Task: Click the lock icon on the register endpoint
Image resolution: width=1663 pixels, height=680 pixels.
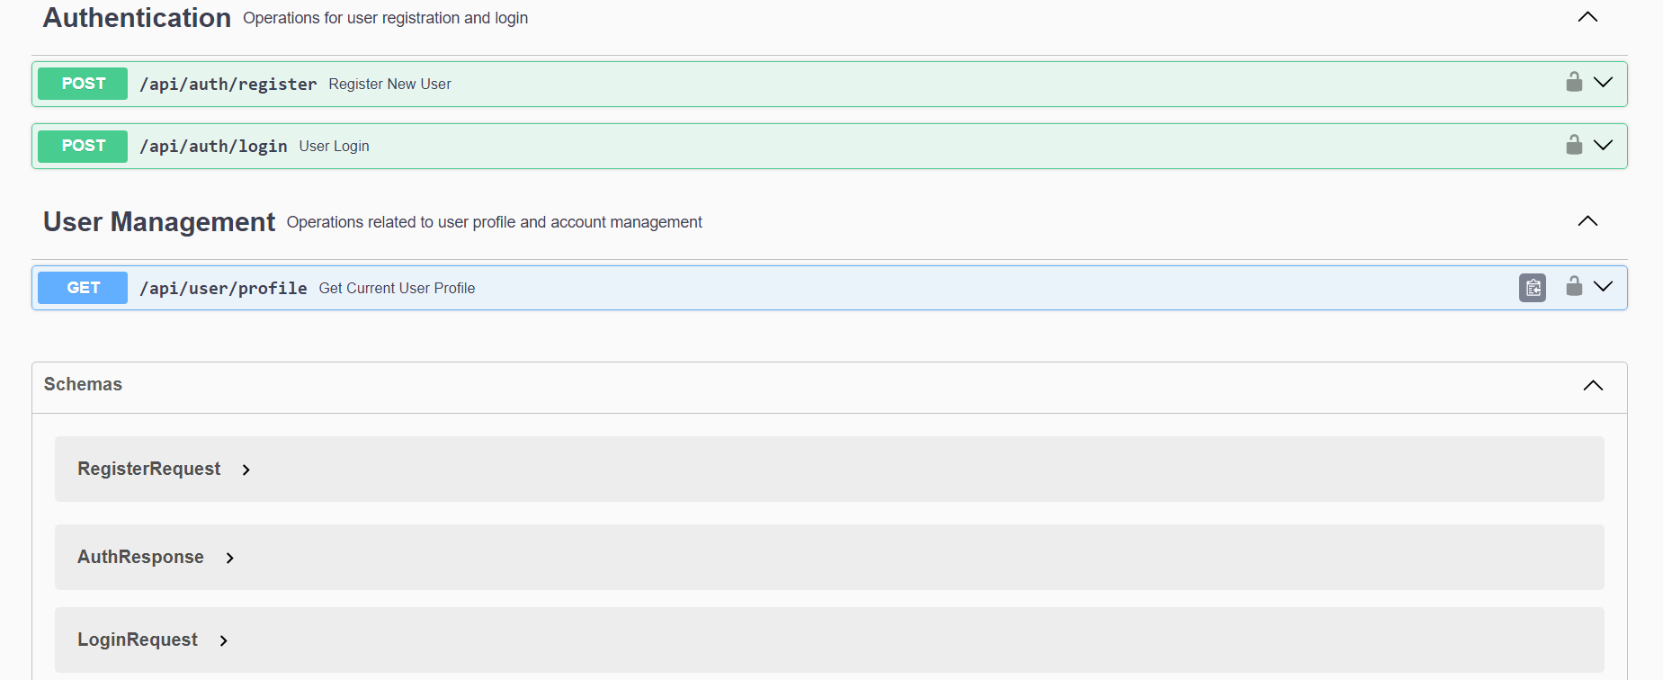Action: [1574, 82]
